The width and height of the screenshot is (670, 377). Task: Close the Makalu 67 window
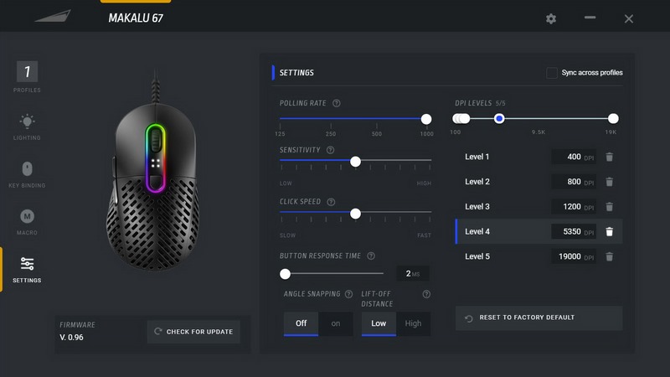pyautogui.click(x=629, y=18)
